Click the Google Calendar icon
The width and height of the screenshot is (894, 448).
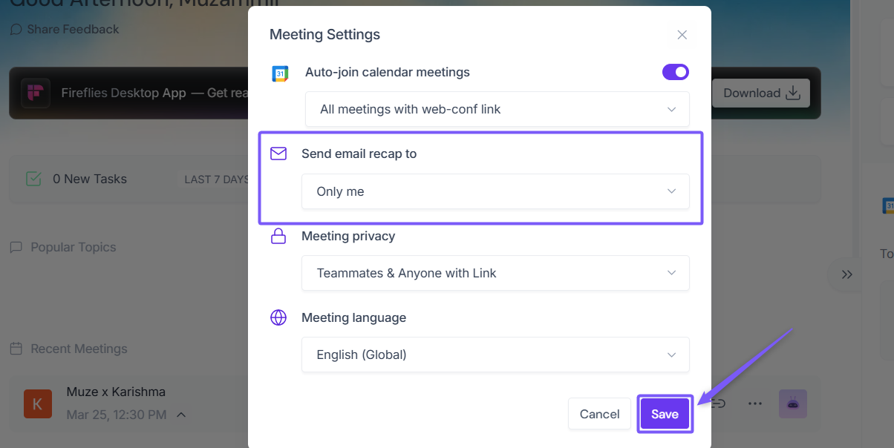pyautogui.click(x=280, y=73)
